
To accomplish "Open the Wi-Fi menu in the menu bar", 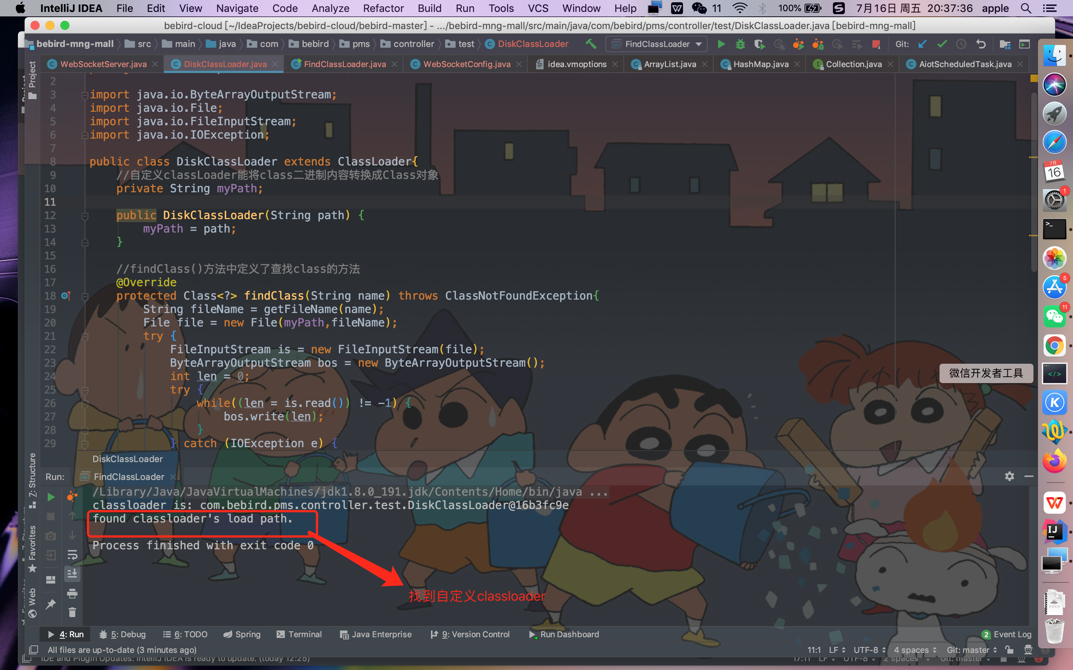I will [x=740, y=8].
